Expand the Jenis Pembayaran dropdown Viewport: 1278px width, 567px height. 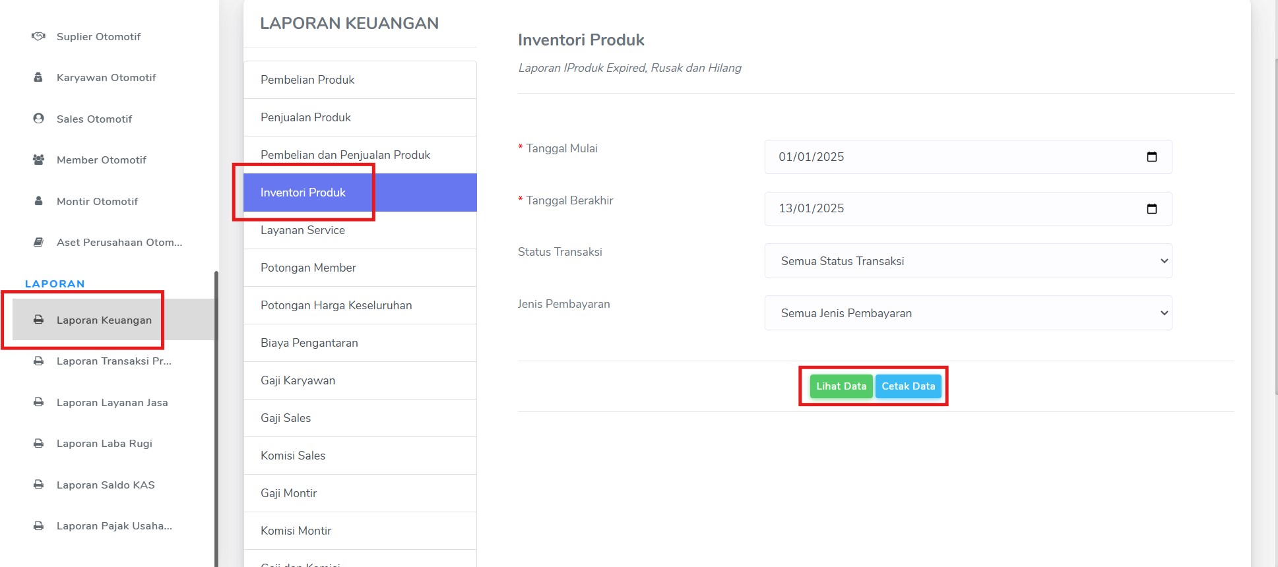967,313
